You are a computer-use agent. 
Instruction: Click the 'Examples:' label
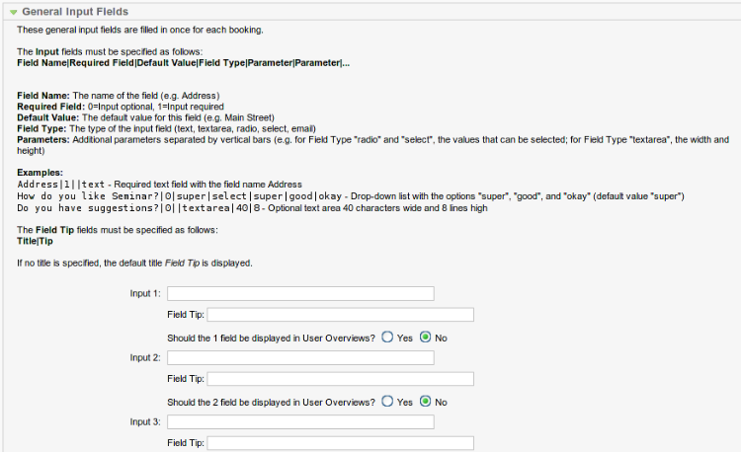coord(41,173)
